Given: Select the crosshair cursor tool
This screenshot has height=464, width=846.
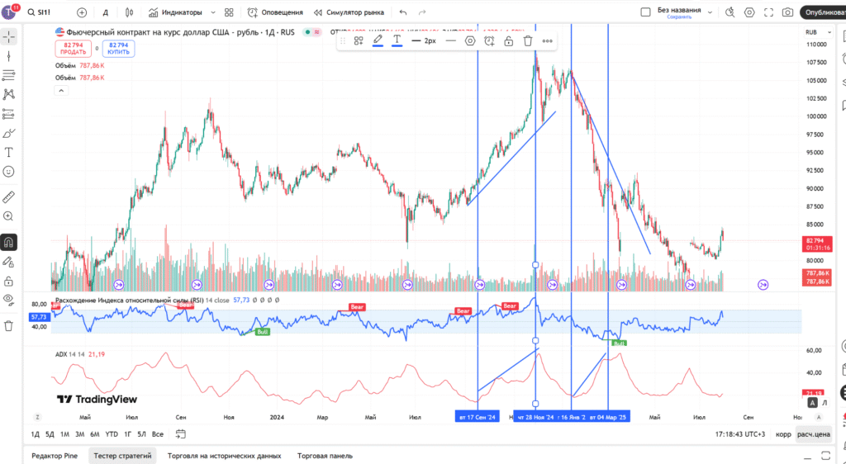Looking at the screenshot, I should tap(8, 36).
